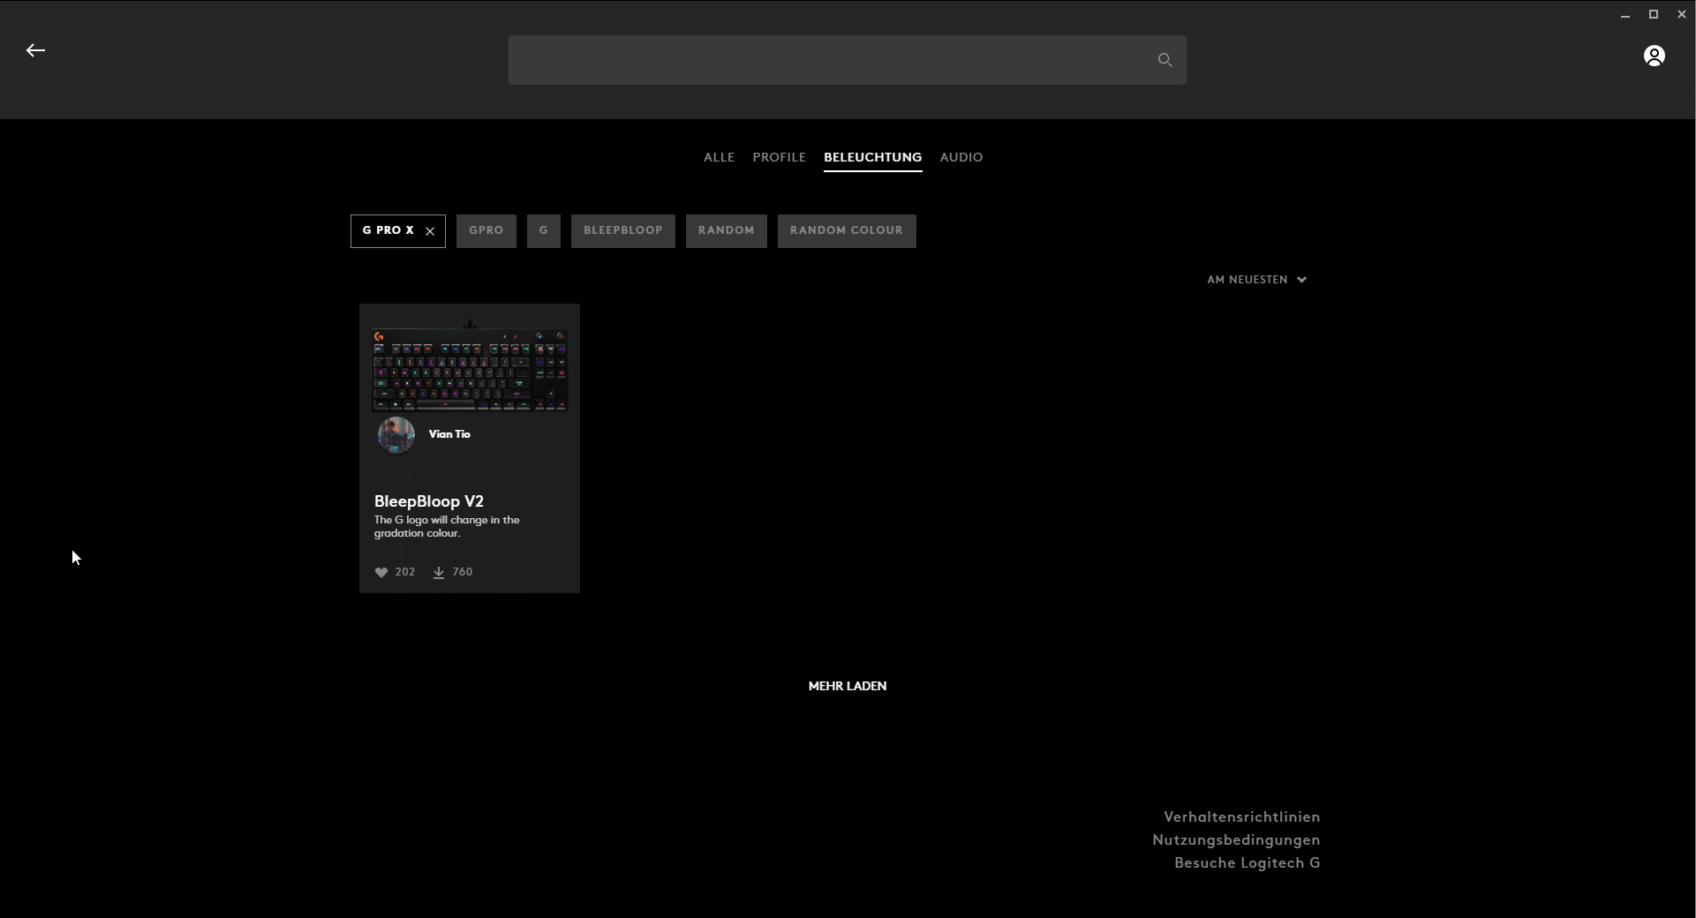Switch to the Profile tab
The width and height of the screenshot is (1696, 918).
point(779,157)
